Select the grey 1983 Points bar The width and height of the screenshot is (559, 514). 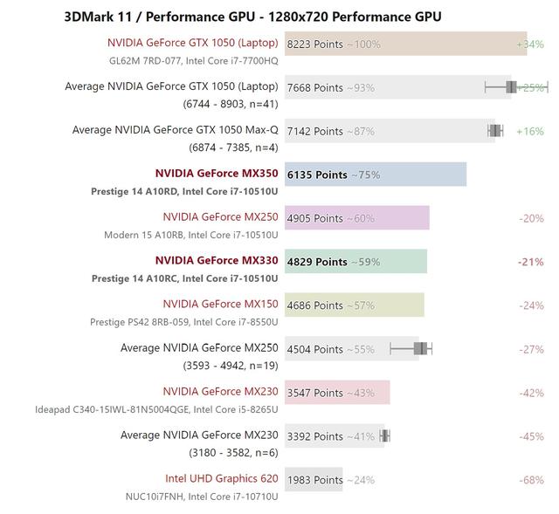pos(314,479)
